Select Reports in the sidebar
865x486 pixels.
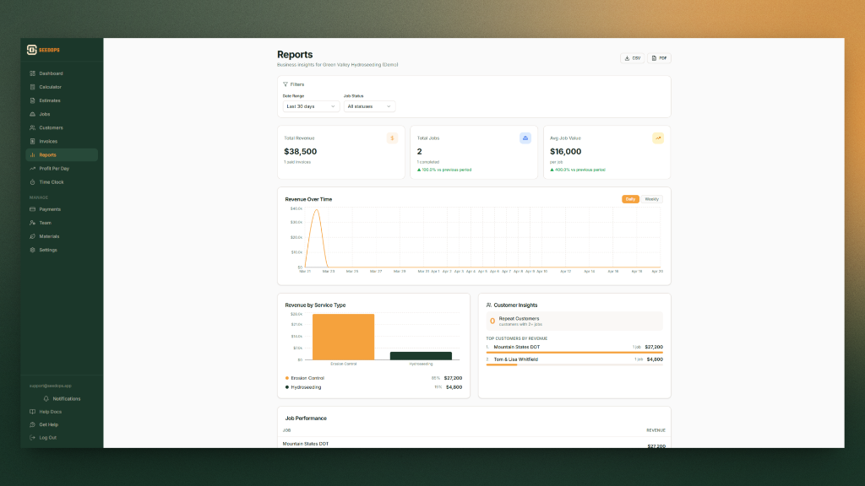pos(61,155)
